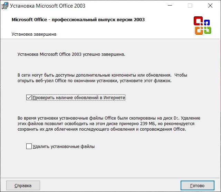Click the green square of the Office logo
This screenshot has height=192, width=221.
208,30
